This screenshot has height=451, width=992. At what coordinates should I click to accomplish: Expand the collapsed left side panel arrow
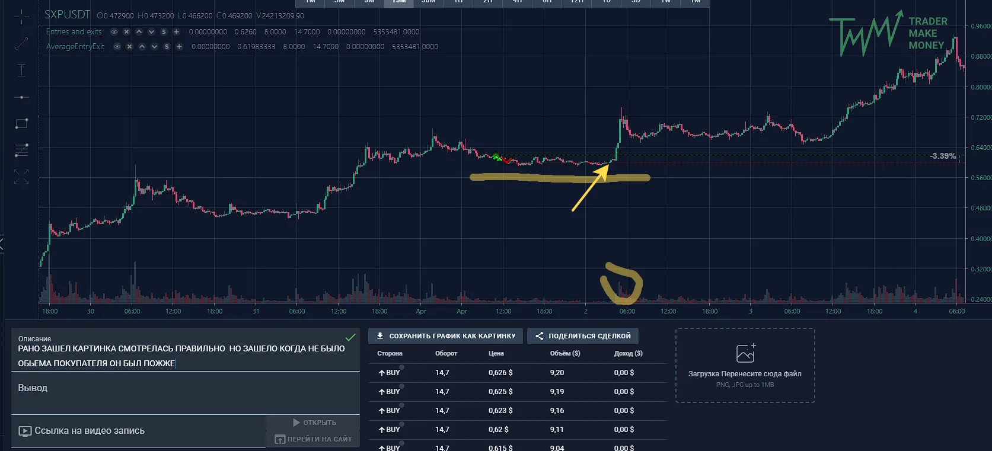pyautogui.click(x=2, y=243)
